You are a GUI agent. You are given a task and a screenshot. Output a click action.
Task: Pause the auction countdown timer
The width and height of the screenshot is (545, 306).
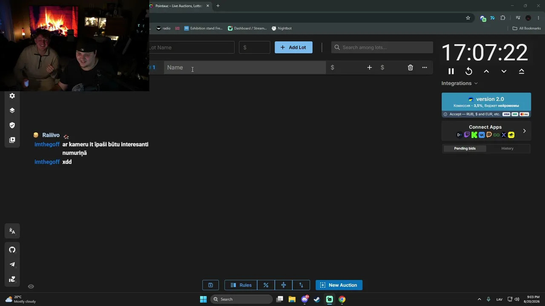tap(451, 71)
